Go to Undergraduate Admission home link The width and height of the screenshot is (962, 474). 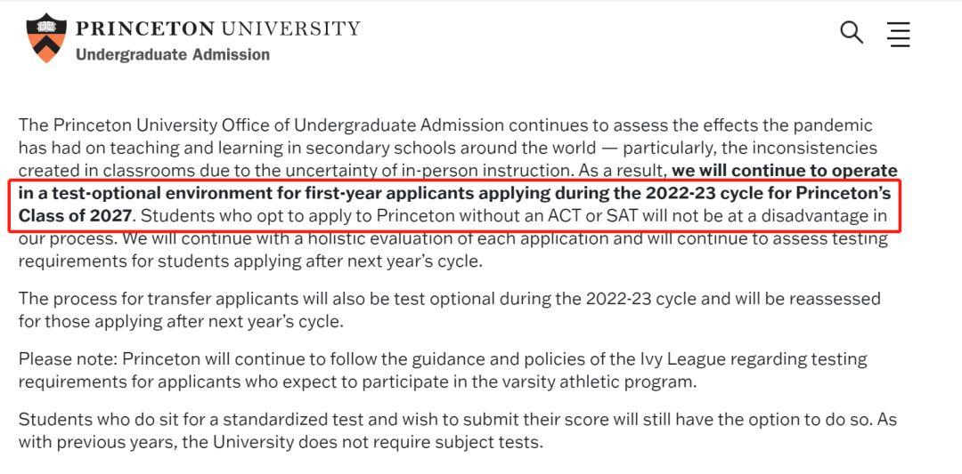click(x=173, y=55)
